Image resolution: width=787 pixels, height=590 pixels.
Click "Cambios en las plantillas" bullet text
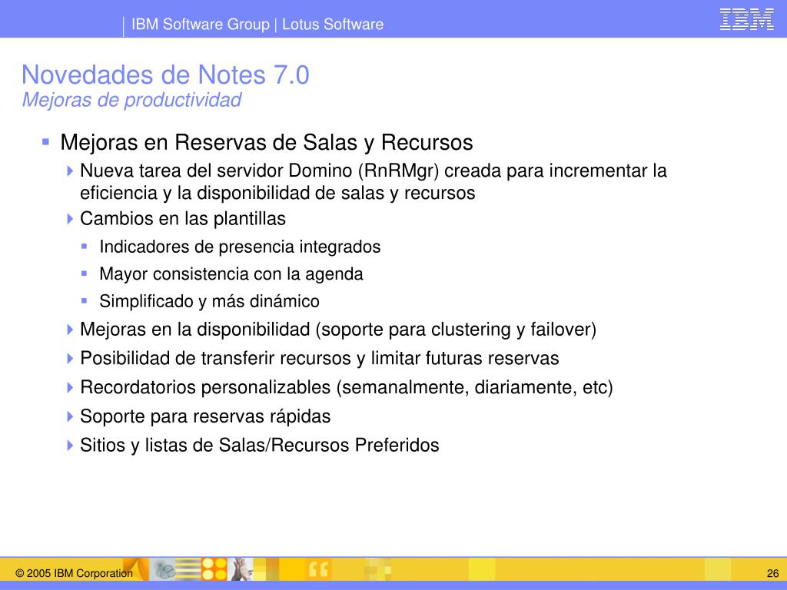(183, 219)
